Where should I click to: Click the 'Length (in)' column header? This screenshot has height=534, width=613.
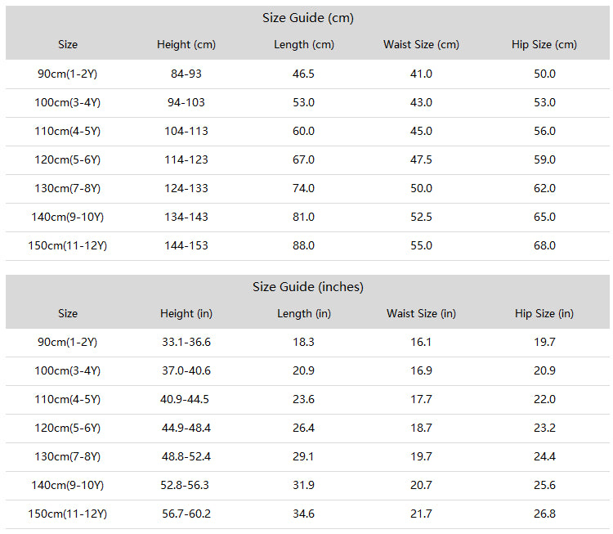pos(304,313)
